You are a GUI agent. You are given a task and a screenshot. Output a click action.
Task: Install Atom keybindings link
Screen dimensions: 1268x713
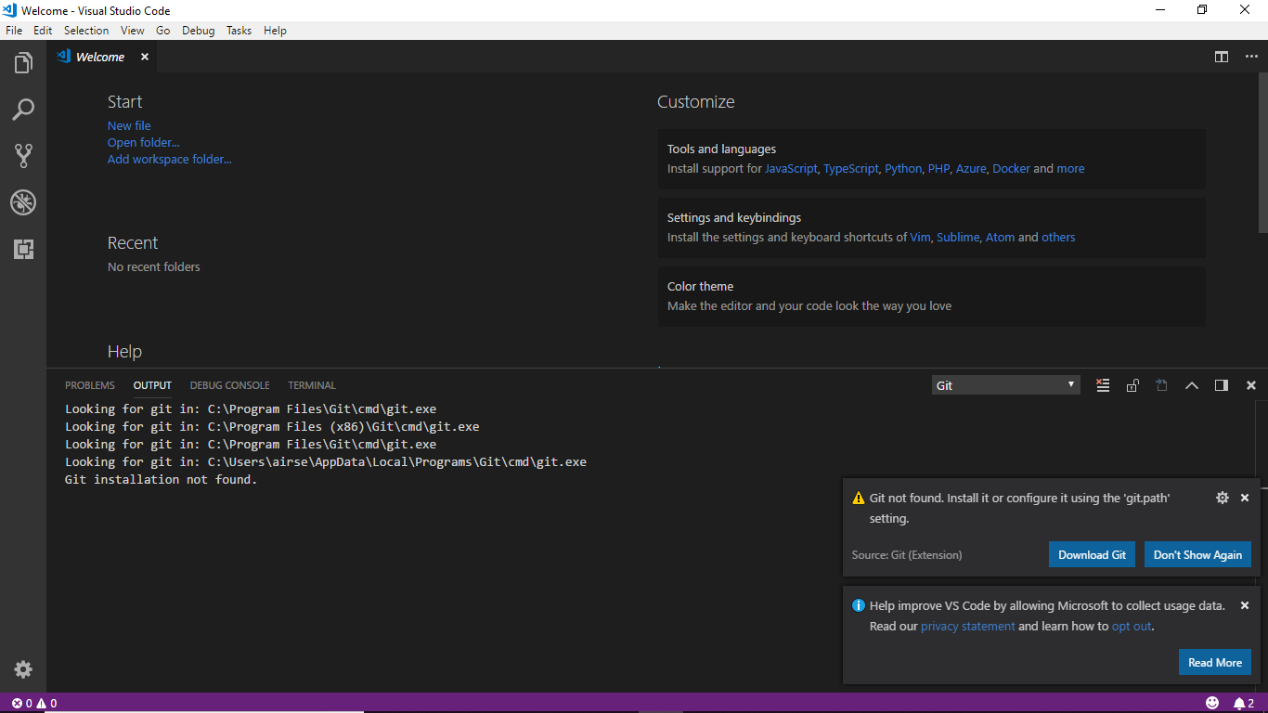[1000, 238]
